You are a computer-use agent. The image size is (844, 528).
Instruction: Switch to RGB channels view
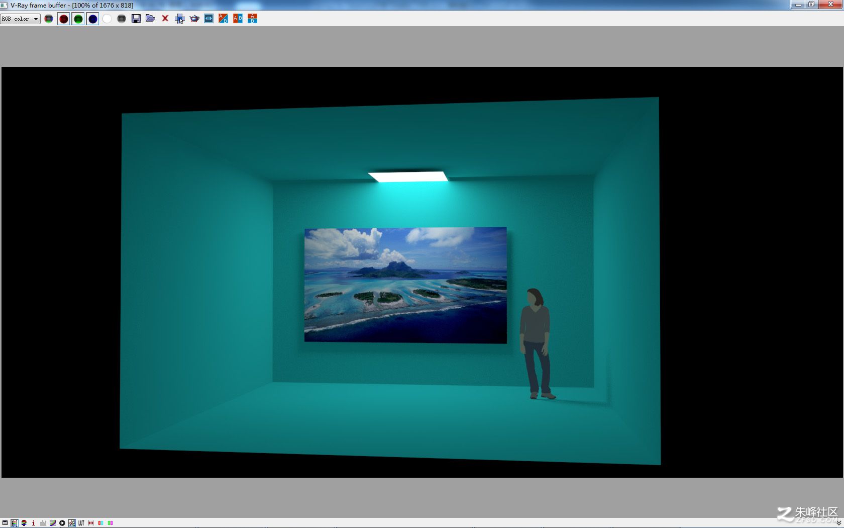tap(49, 19)
